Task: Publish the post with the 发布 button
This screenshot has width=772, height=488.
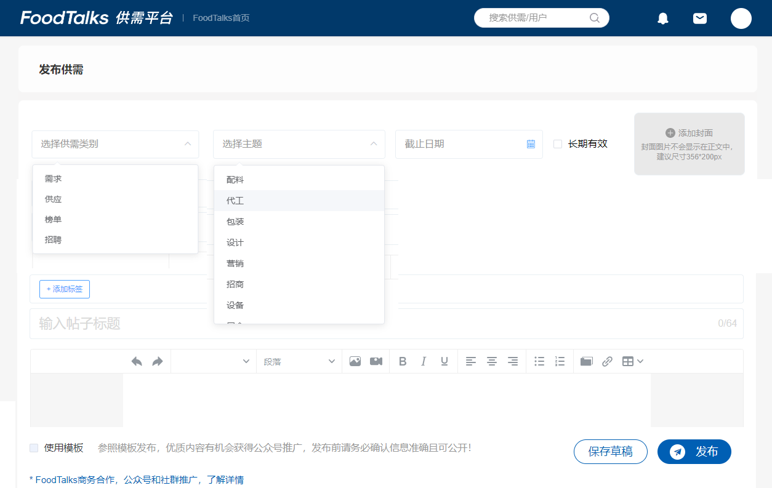Action: tap(694, 451)
